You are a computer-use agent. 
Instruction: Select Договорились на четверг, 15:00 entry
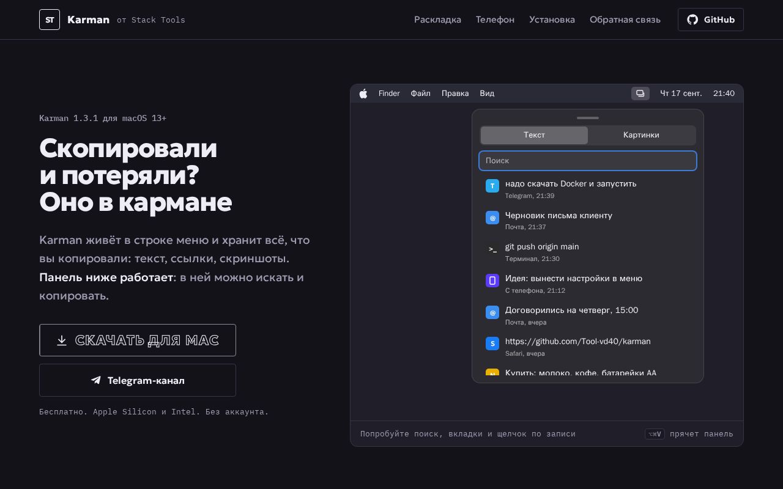click(588, 315)
